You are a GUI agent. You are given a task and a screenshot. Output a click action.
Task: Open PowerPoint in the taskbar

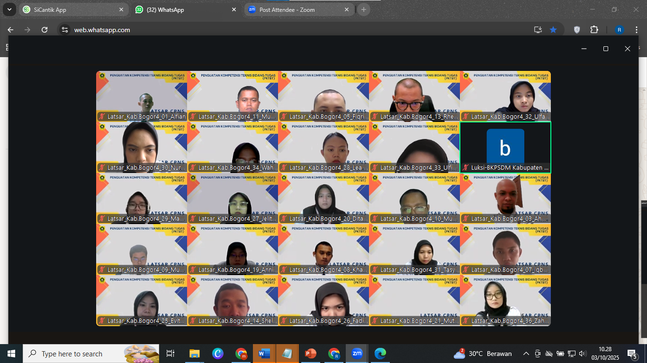tap(310, 354)
